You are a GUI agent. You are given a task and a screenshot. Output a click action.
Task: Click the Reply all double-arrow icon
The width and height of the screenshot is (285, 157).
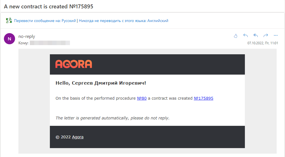[x=255, y=35]
